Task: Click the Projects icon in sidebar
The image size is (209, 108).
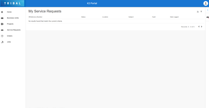Action: click(x=2, y=24)
